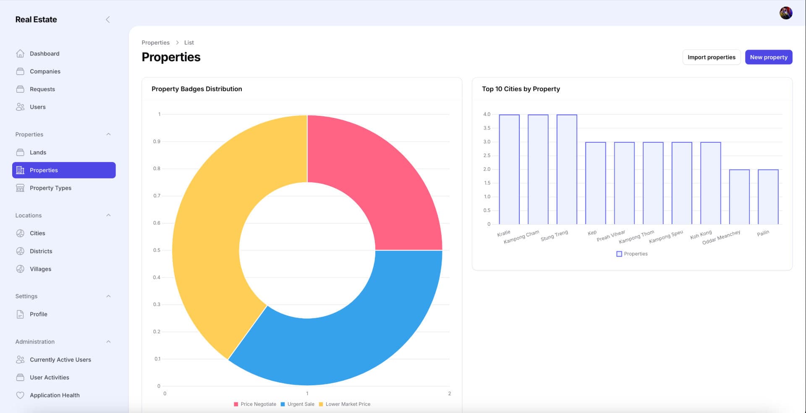Viewport: 806px width, 413px height.
Task: Click the Dashboard home icon
Action: [x=20, y=54]
